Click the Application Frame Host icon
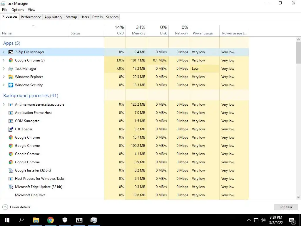301x226 pixels. coord(11,113)
